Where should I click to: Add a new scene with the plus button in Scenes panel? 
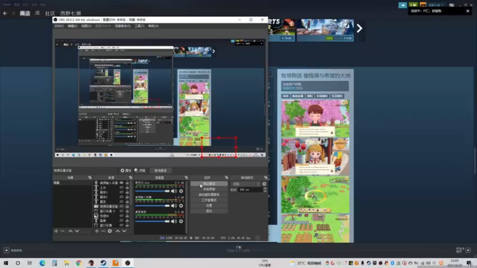pos(56,231)
